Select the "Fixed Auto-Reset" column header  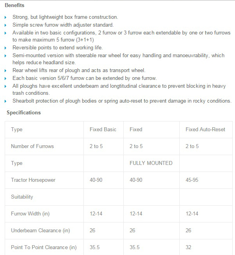[x=205, y=129]
